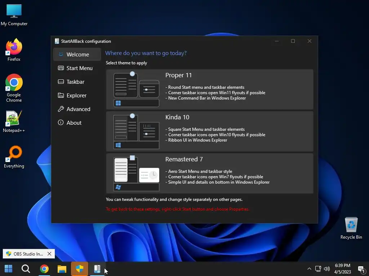Open Search from the taskbar magnifier

point(26,269)
